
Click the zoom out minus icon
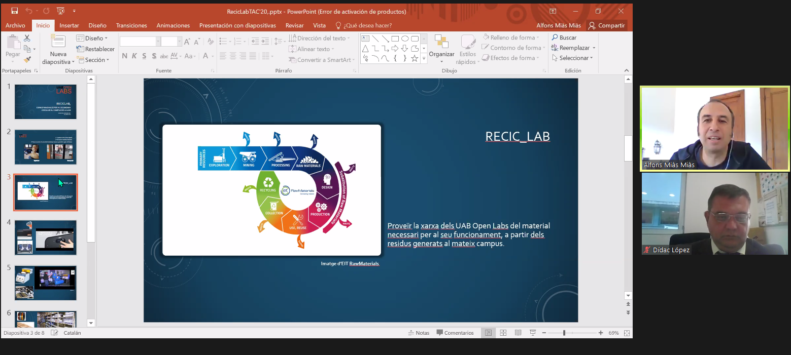(543, 333)
